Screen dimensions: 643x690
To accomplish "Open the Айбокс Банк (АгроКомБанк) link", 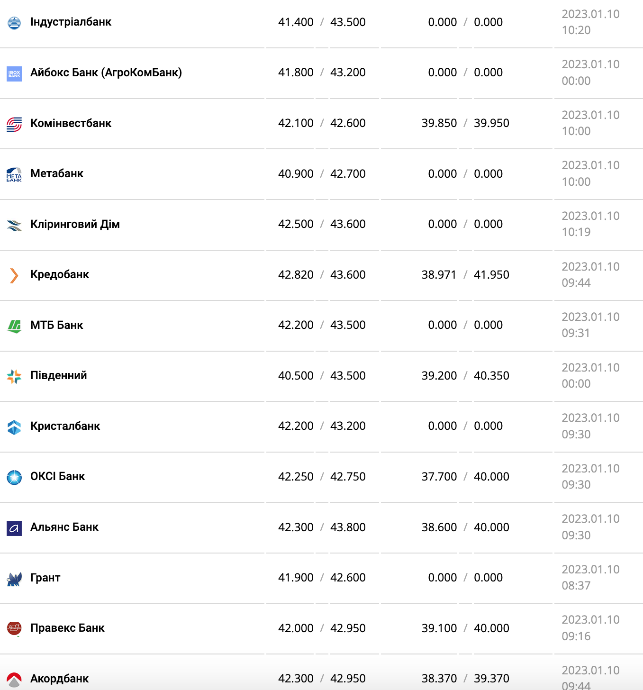I will pos(106,73).
